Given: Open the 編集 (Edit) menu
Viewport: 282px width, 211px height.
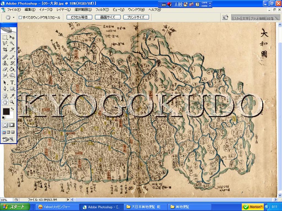Looking at the screenshot, I should pos(30,10).
